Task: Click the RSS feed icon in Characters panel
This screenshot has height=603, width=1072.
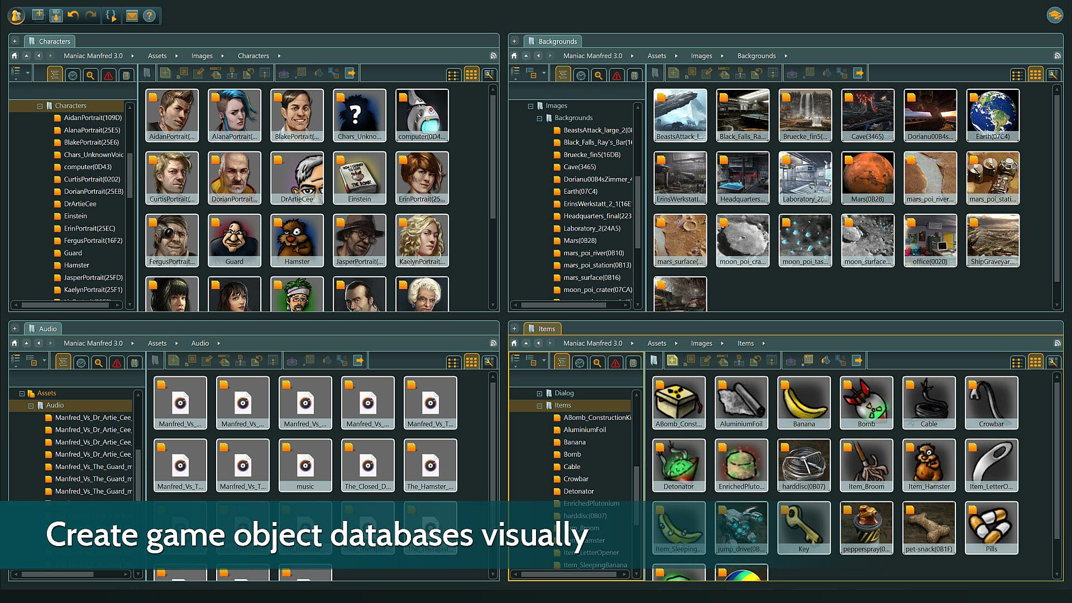Action: [494, 56]
